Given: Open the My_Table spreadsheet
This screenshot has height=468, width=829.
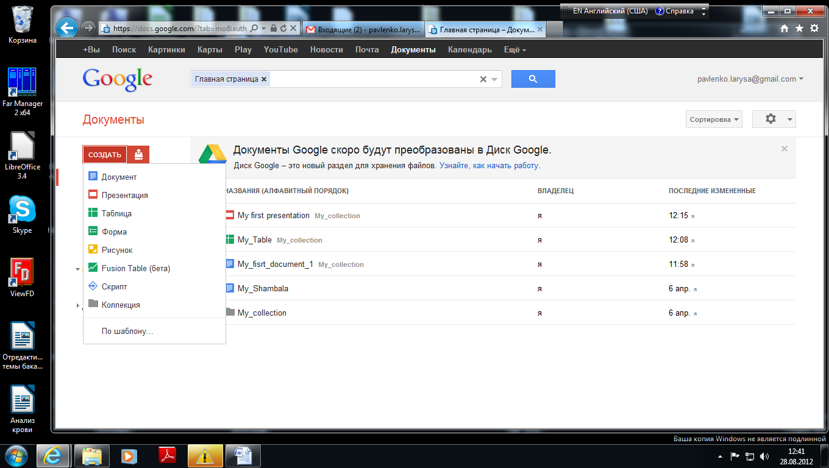Looking at the screenshot, I should 255,240.
